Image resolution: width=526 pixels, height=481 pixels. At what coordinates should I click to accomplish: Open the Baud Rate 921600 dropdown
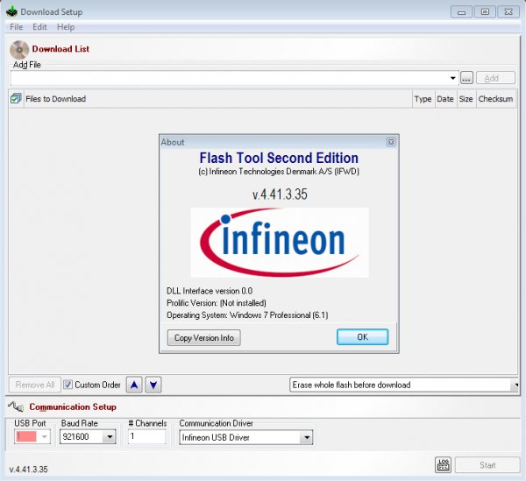(x=110, y=437)
